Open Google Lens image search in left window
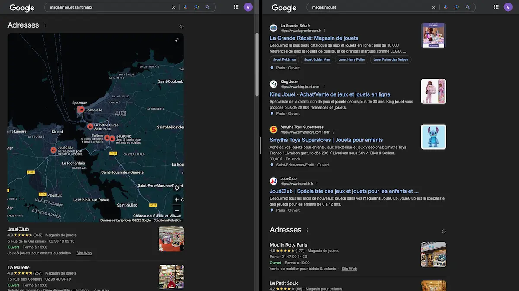The image size is (519, 291). pyautogui.click(x=196, y=7)
